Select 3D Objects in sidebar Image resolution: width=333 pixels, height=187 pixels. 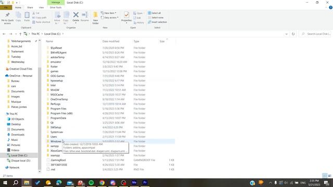(17, 119)
